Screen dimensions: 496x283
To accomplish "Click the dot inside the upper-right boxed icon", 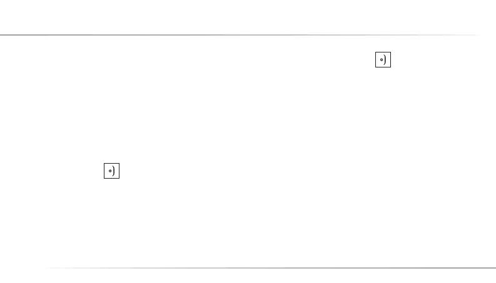I will 381,61.
